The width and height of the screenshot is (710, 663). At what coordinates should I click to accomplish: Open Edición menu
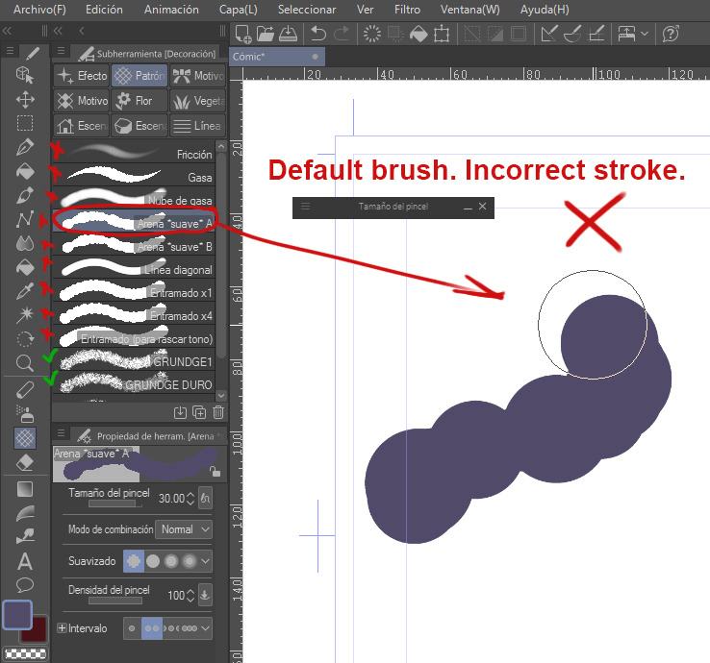pos(104,10)
